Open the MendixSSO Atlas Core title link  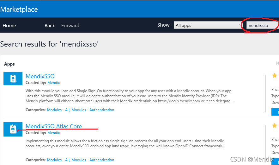pyautogui.click(x=54, y=126)
